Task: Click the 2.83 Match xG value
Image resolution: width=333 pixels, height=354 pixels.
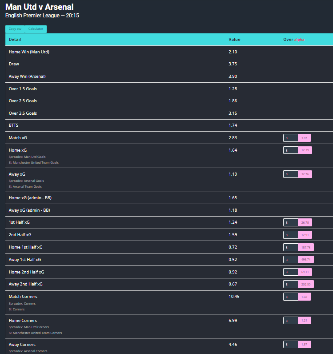Action: [233, 138]
